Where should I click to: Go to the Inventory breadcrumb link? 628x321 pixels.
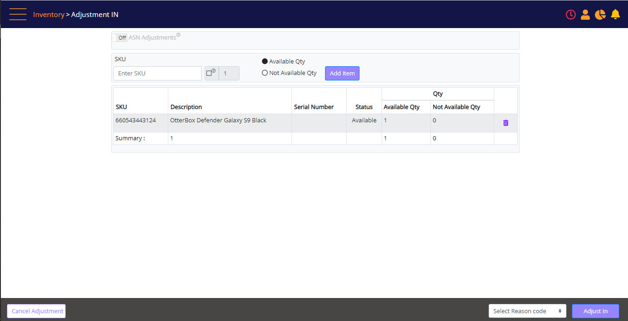(x=49, y=15)
